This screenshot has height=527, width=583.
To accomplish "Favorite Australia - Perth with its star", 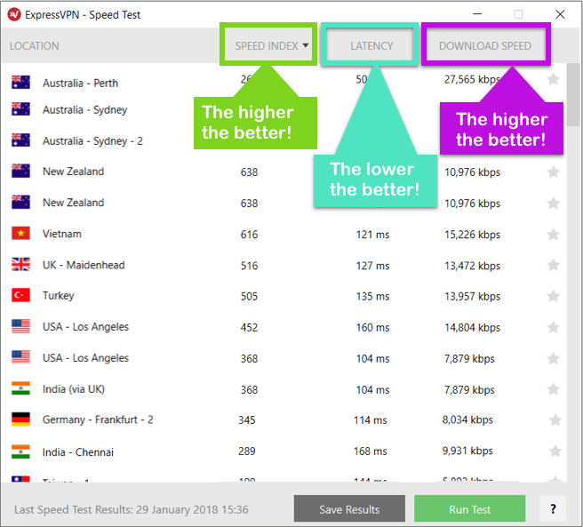I will [x=554, y=79].
